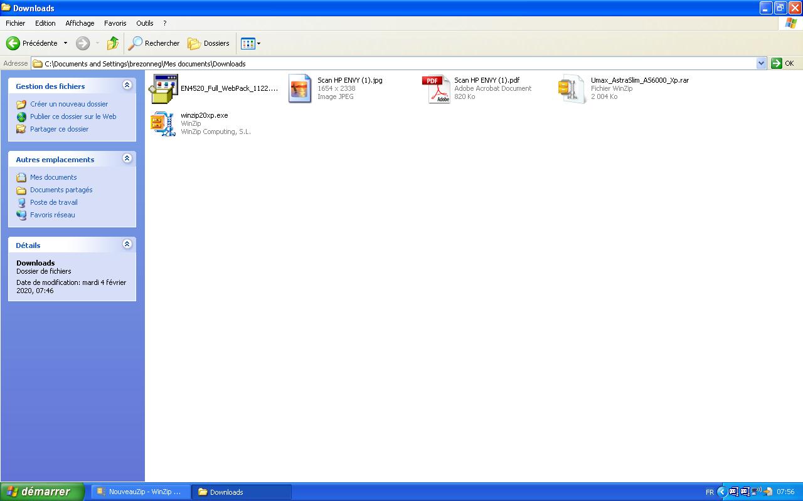Click the greyed-out forward arrow button
The height and width of the screenshot is (501, 803).
pos(83,43)
